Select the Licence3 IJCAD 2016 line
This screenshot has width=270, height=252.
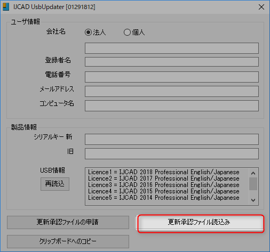pos(164,185)
